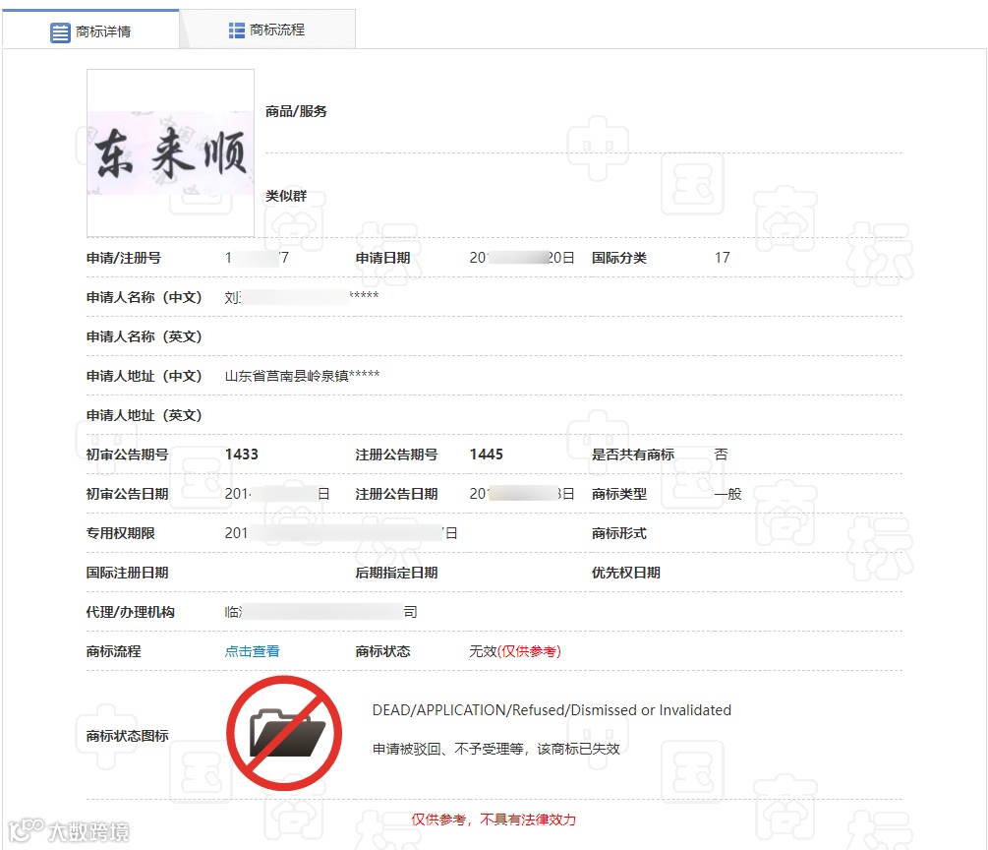988x850 pixels.
Task: Select the trademark status 无效(仅供参考)
Action: (515, 651)
